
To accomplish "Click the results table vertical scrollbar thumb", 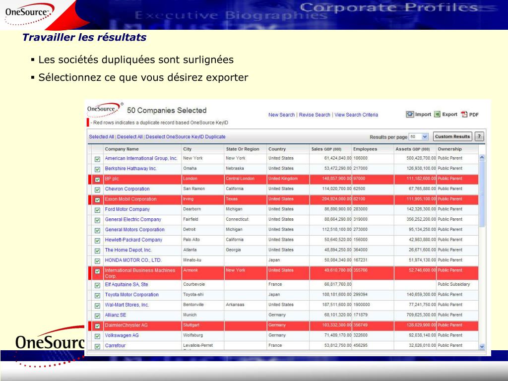I will point(482,194).
